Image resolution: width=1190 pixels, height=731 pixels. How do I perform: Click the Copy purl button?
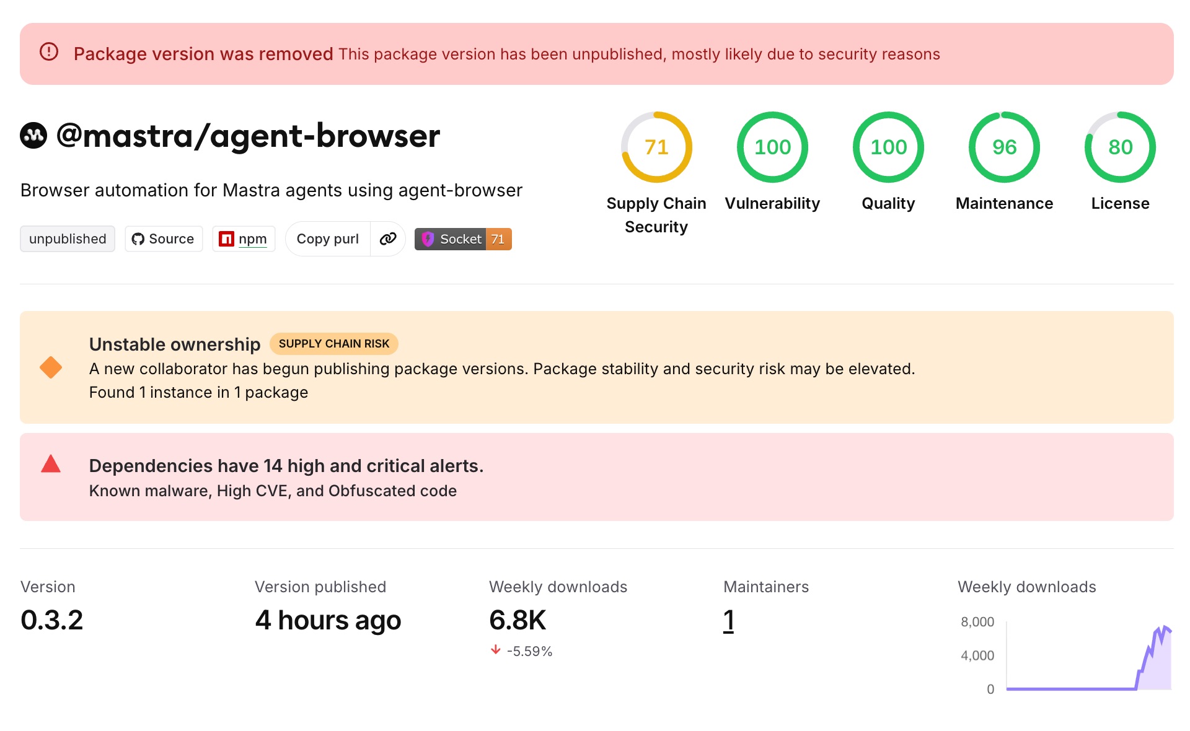click(328, 239)
